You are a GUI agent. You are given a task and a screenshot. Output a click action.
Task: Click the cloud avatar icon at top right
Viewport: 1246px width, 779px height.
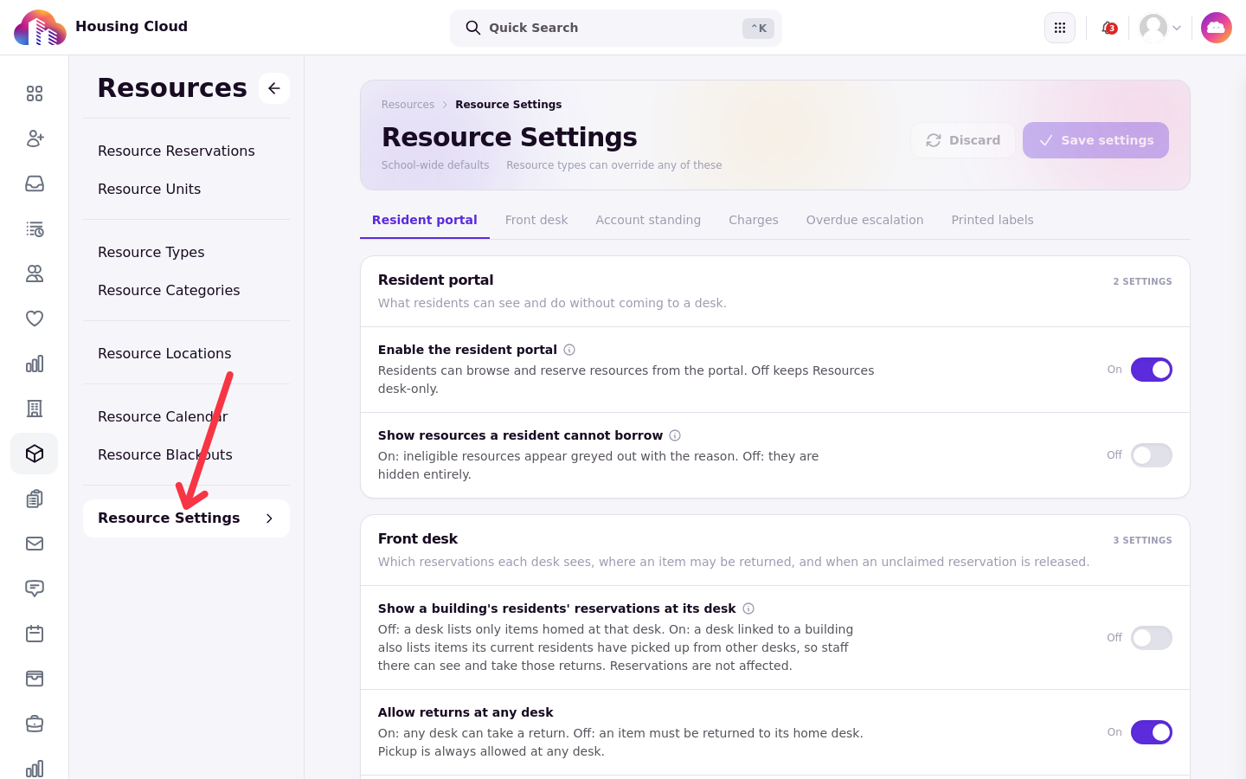click(x=1217, y=28)
